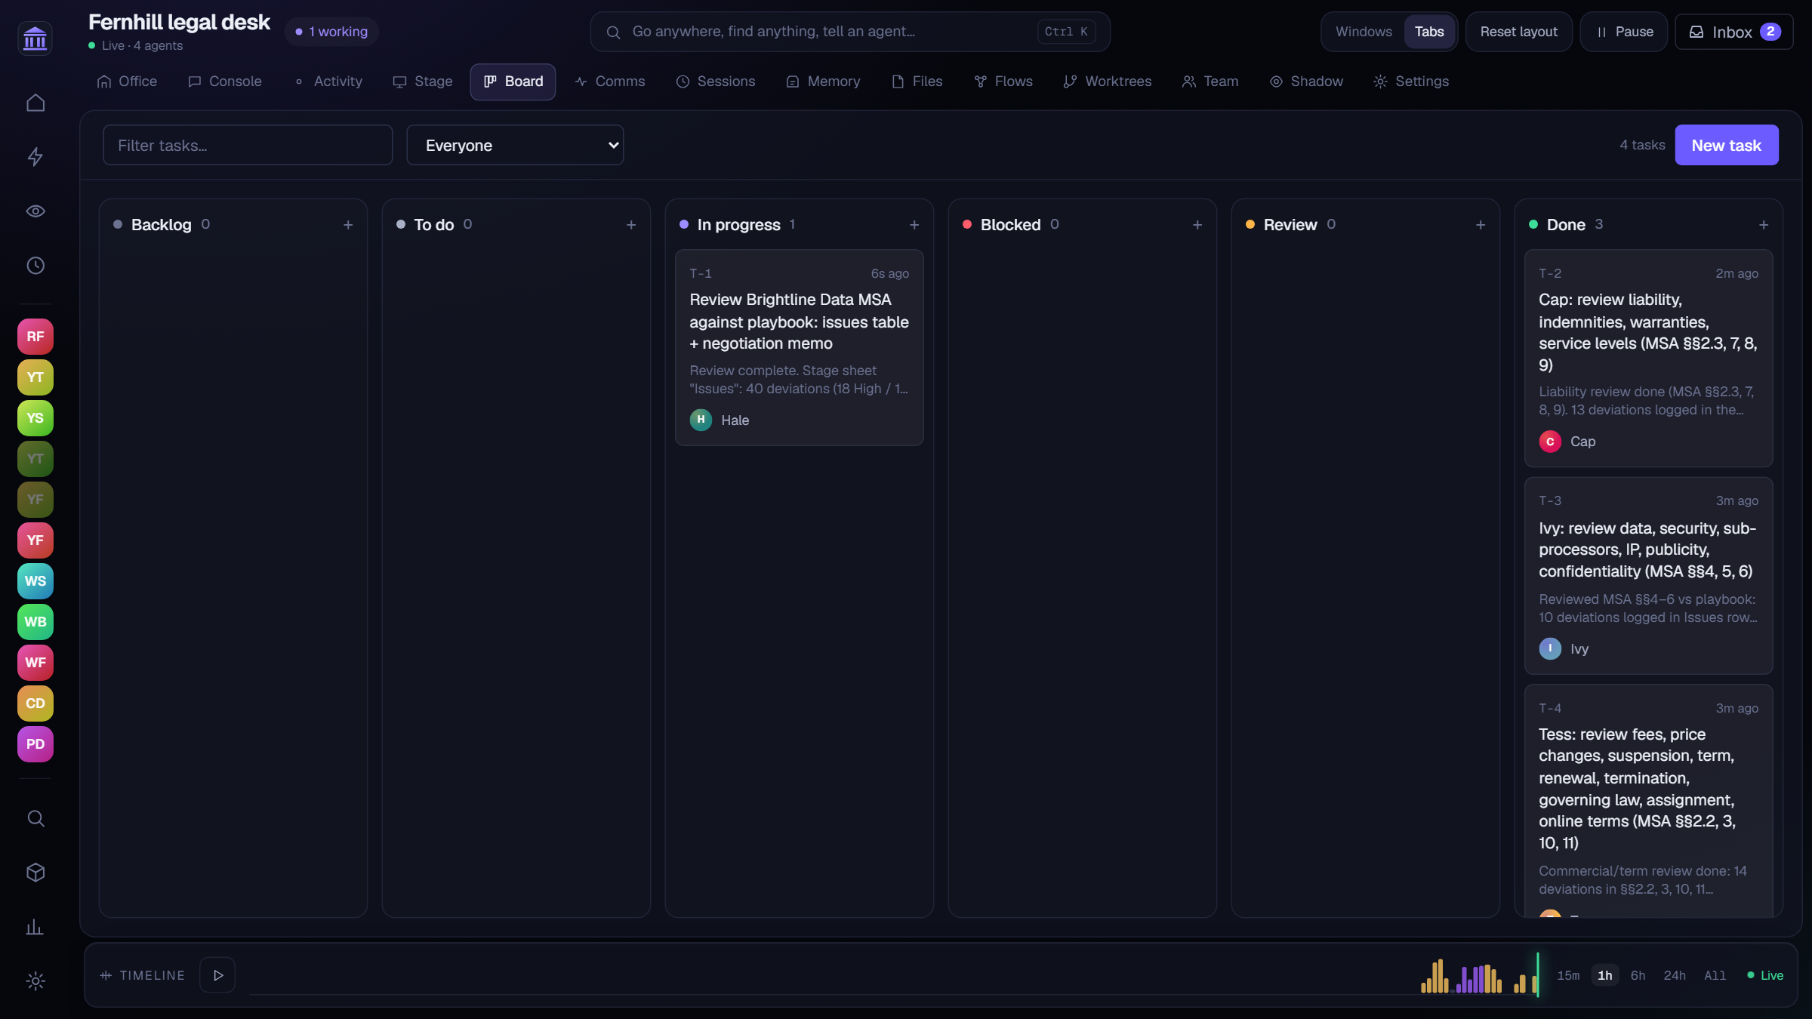Add a card to Backlog column
1812x1019 pixels.
(x=348, y=225)
